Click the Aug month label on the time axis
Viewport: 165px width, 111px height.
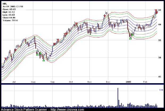click(33, 82)
